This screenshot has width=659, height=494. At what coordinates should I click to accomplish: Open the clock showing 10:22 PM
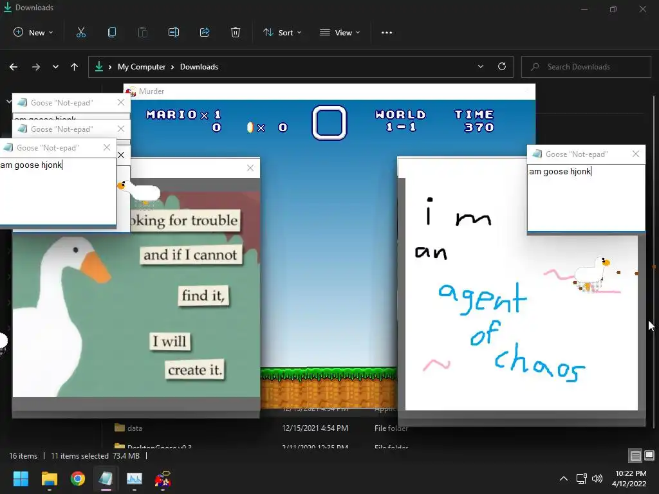click(629, 479)
